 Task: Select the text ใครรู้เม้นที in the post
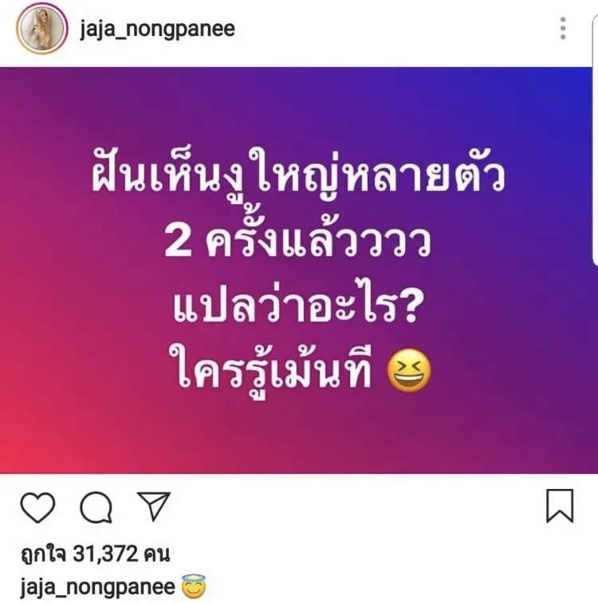coord(274,372)
